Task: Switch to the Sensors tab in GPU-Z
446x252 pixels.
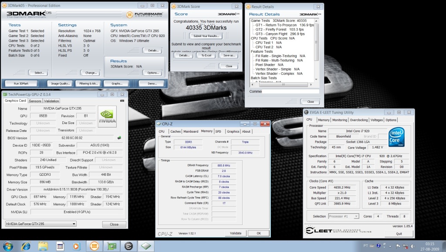Action: 35,101
